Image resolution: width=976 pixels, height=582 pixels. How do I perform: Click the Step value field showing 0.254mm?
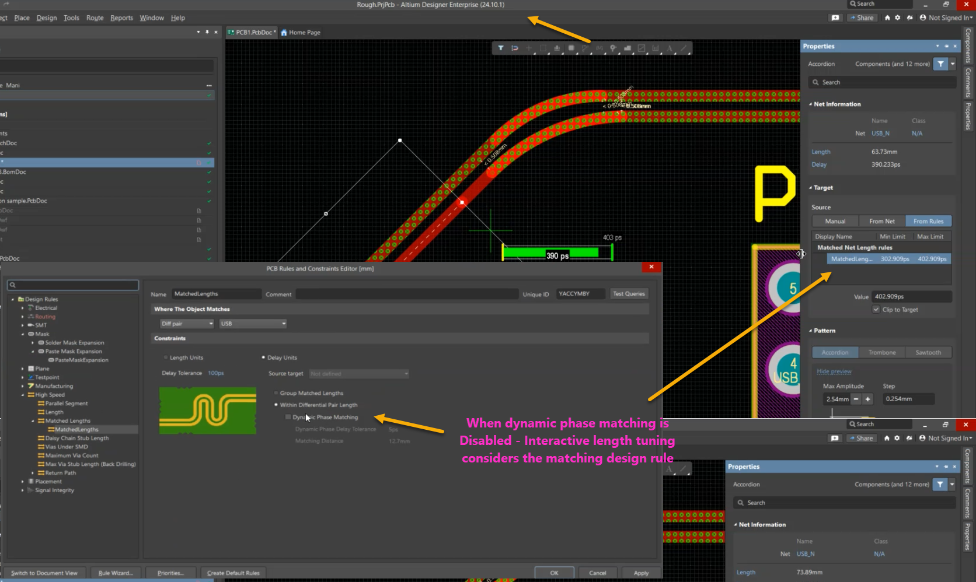tap(908, 399)
